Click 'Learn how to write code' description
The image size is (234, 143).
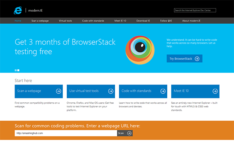(143, 105)
